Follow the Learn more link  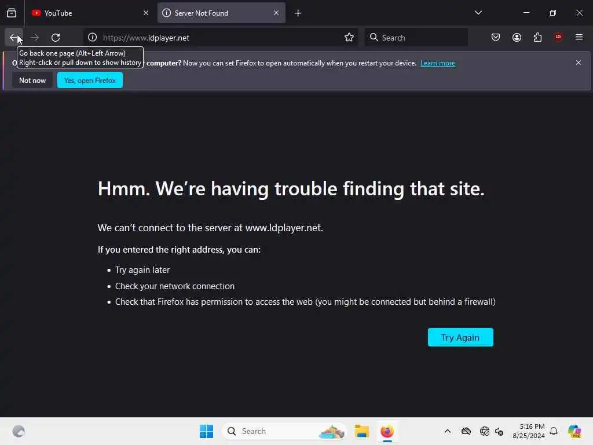(x=438, y=63)
